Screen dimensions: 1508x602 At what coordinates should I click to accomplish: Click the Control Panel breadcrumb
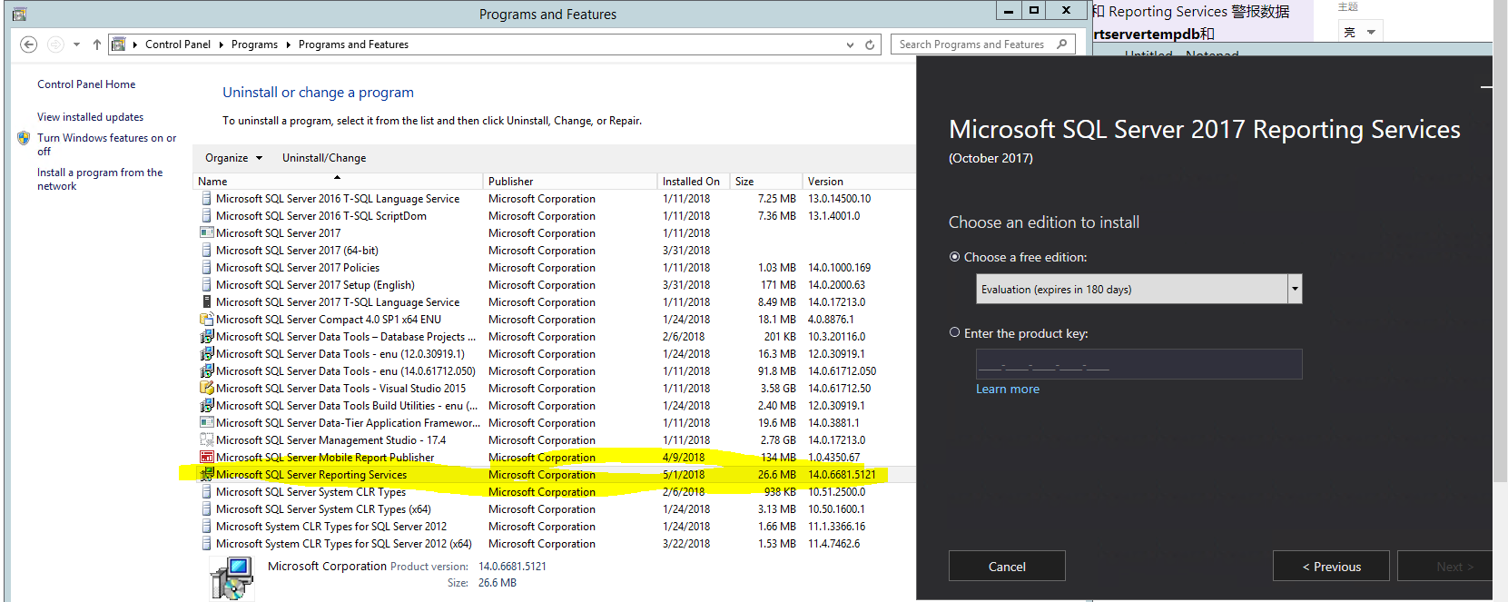178,44
